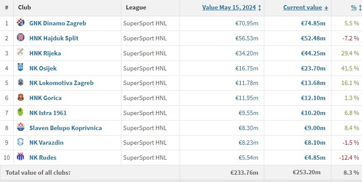
Task: Click the Slaven Belupo Koprivnica crest icon
Action: coord(20,127)
